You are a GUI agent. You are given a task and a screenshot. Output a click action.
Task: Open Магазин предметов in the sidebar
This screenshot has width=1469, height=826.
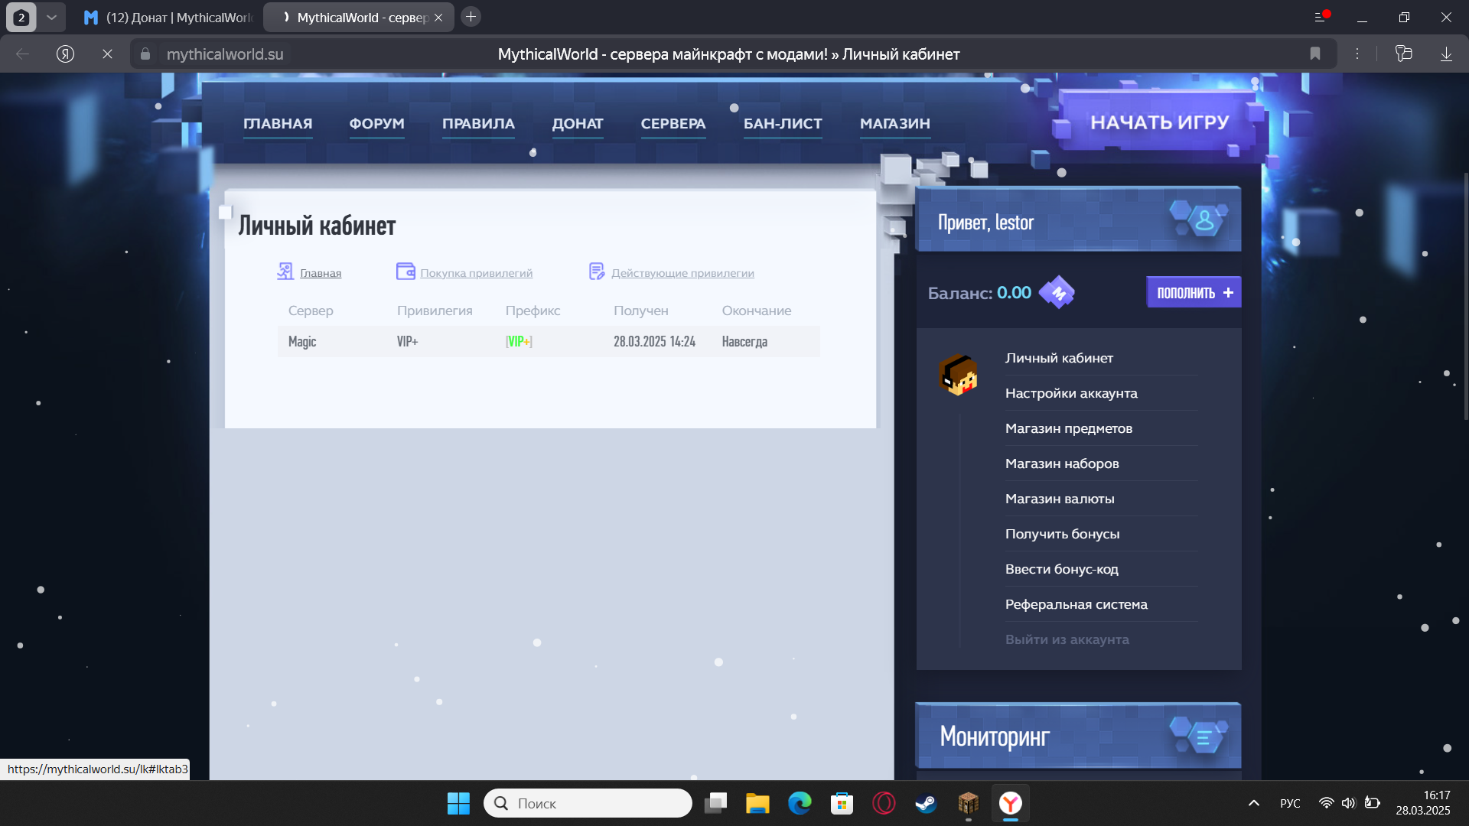pos(1069,428)
